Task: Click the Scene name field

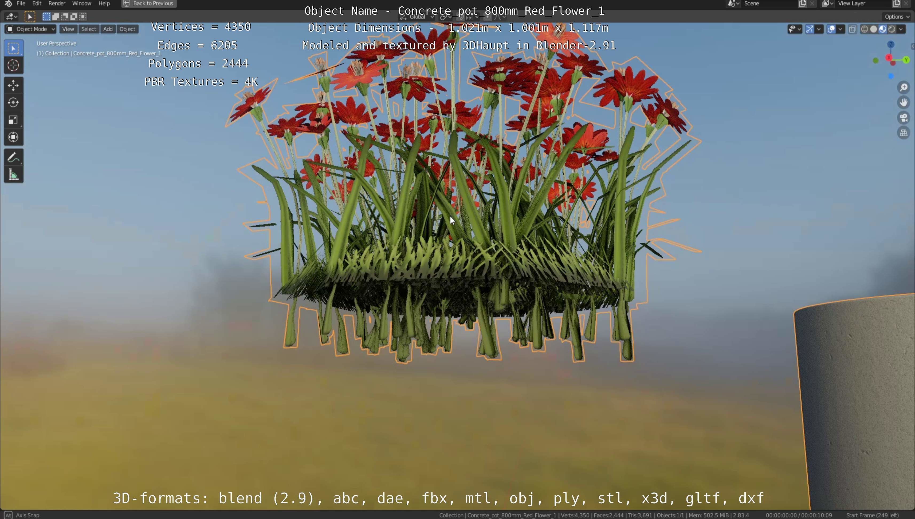Action: 769,3
